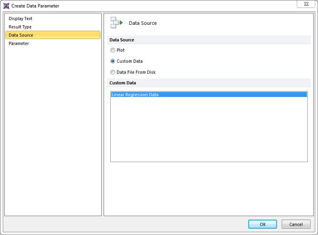This screenshot has width=318, height=235.
Task: Click the blank area beneath the Custom Data listbox
Action: click(x=208, y=188)
